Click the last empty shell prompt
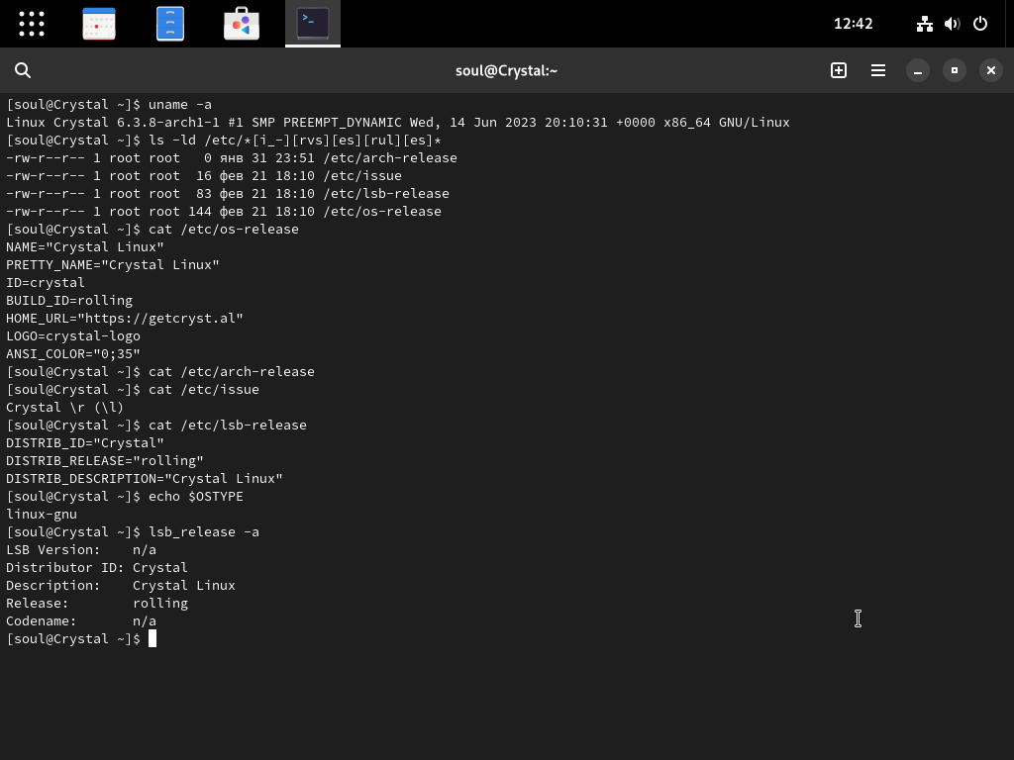 coord(81,639)
